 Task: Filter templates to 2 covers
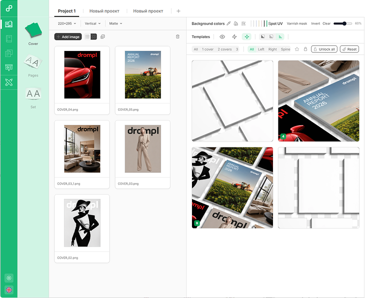[x=224, y=49]
